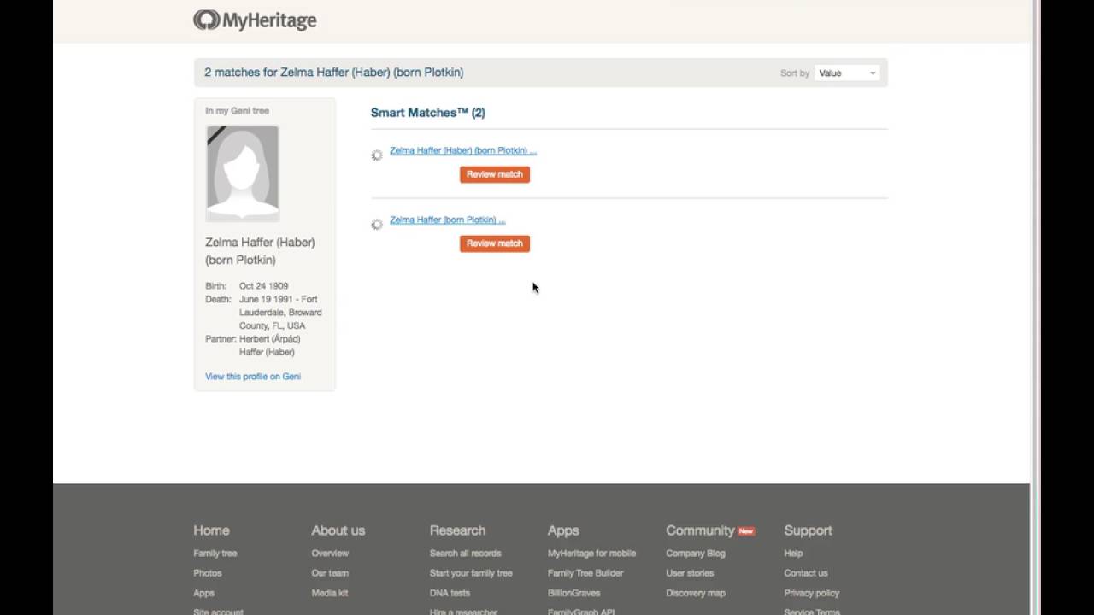Open footer 'Help' link
1094x615 pixels.
pyautogui.click(x=793, y=553)
